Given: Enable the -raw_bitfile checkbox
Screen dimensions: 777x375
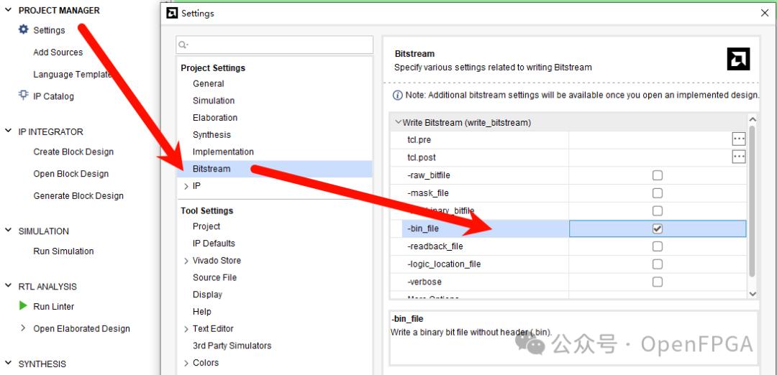Looking at the screenshot, I should click(x=657, y=175).
